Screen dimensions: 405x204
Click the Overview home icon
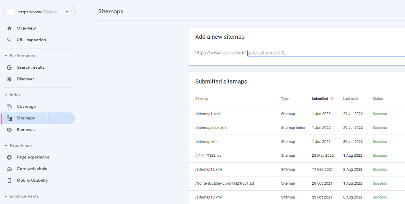pos(9,28)
